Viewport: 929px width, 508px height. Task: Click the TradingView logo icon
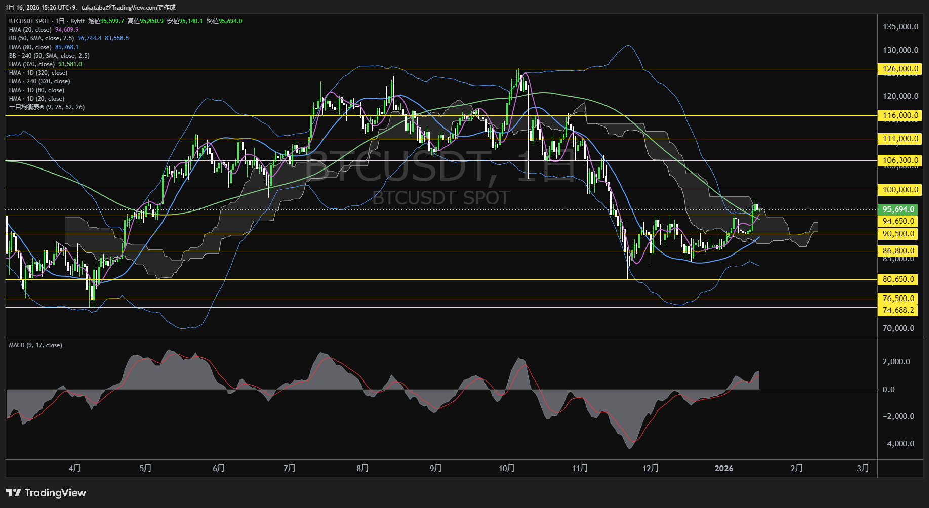click(14, 493)
